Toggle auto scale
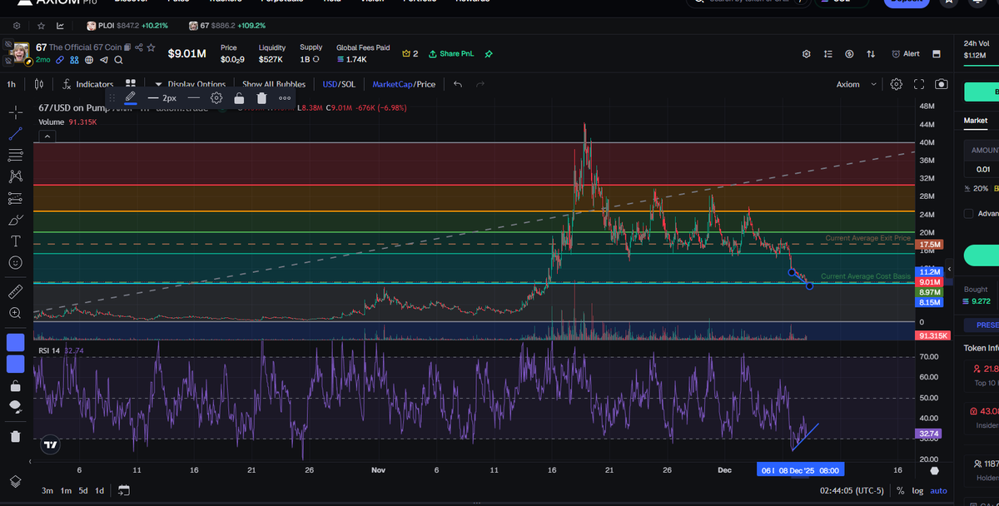999x506 pixels. point(938,491)
